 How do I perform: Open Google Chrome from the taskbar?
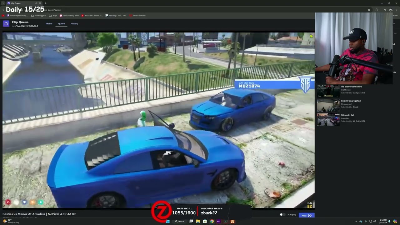click(212, 221)
